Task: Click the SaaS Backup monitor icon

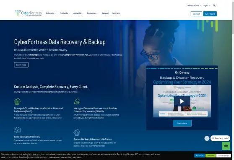Action: [x=17, y=130]
